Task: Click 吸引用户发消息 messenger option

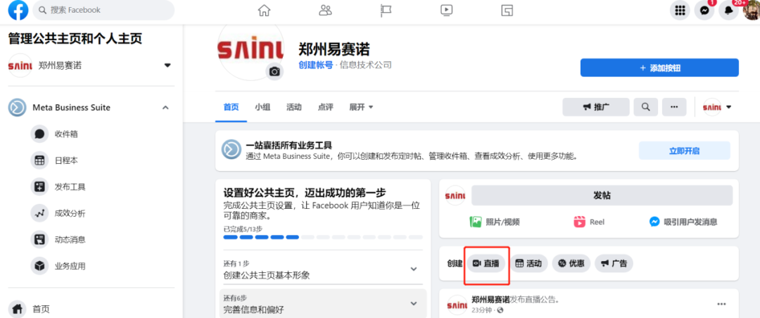Action: coord(683,222)
